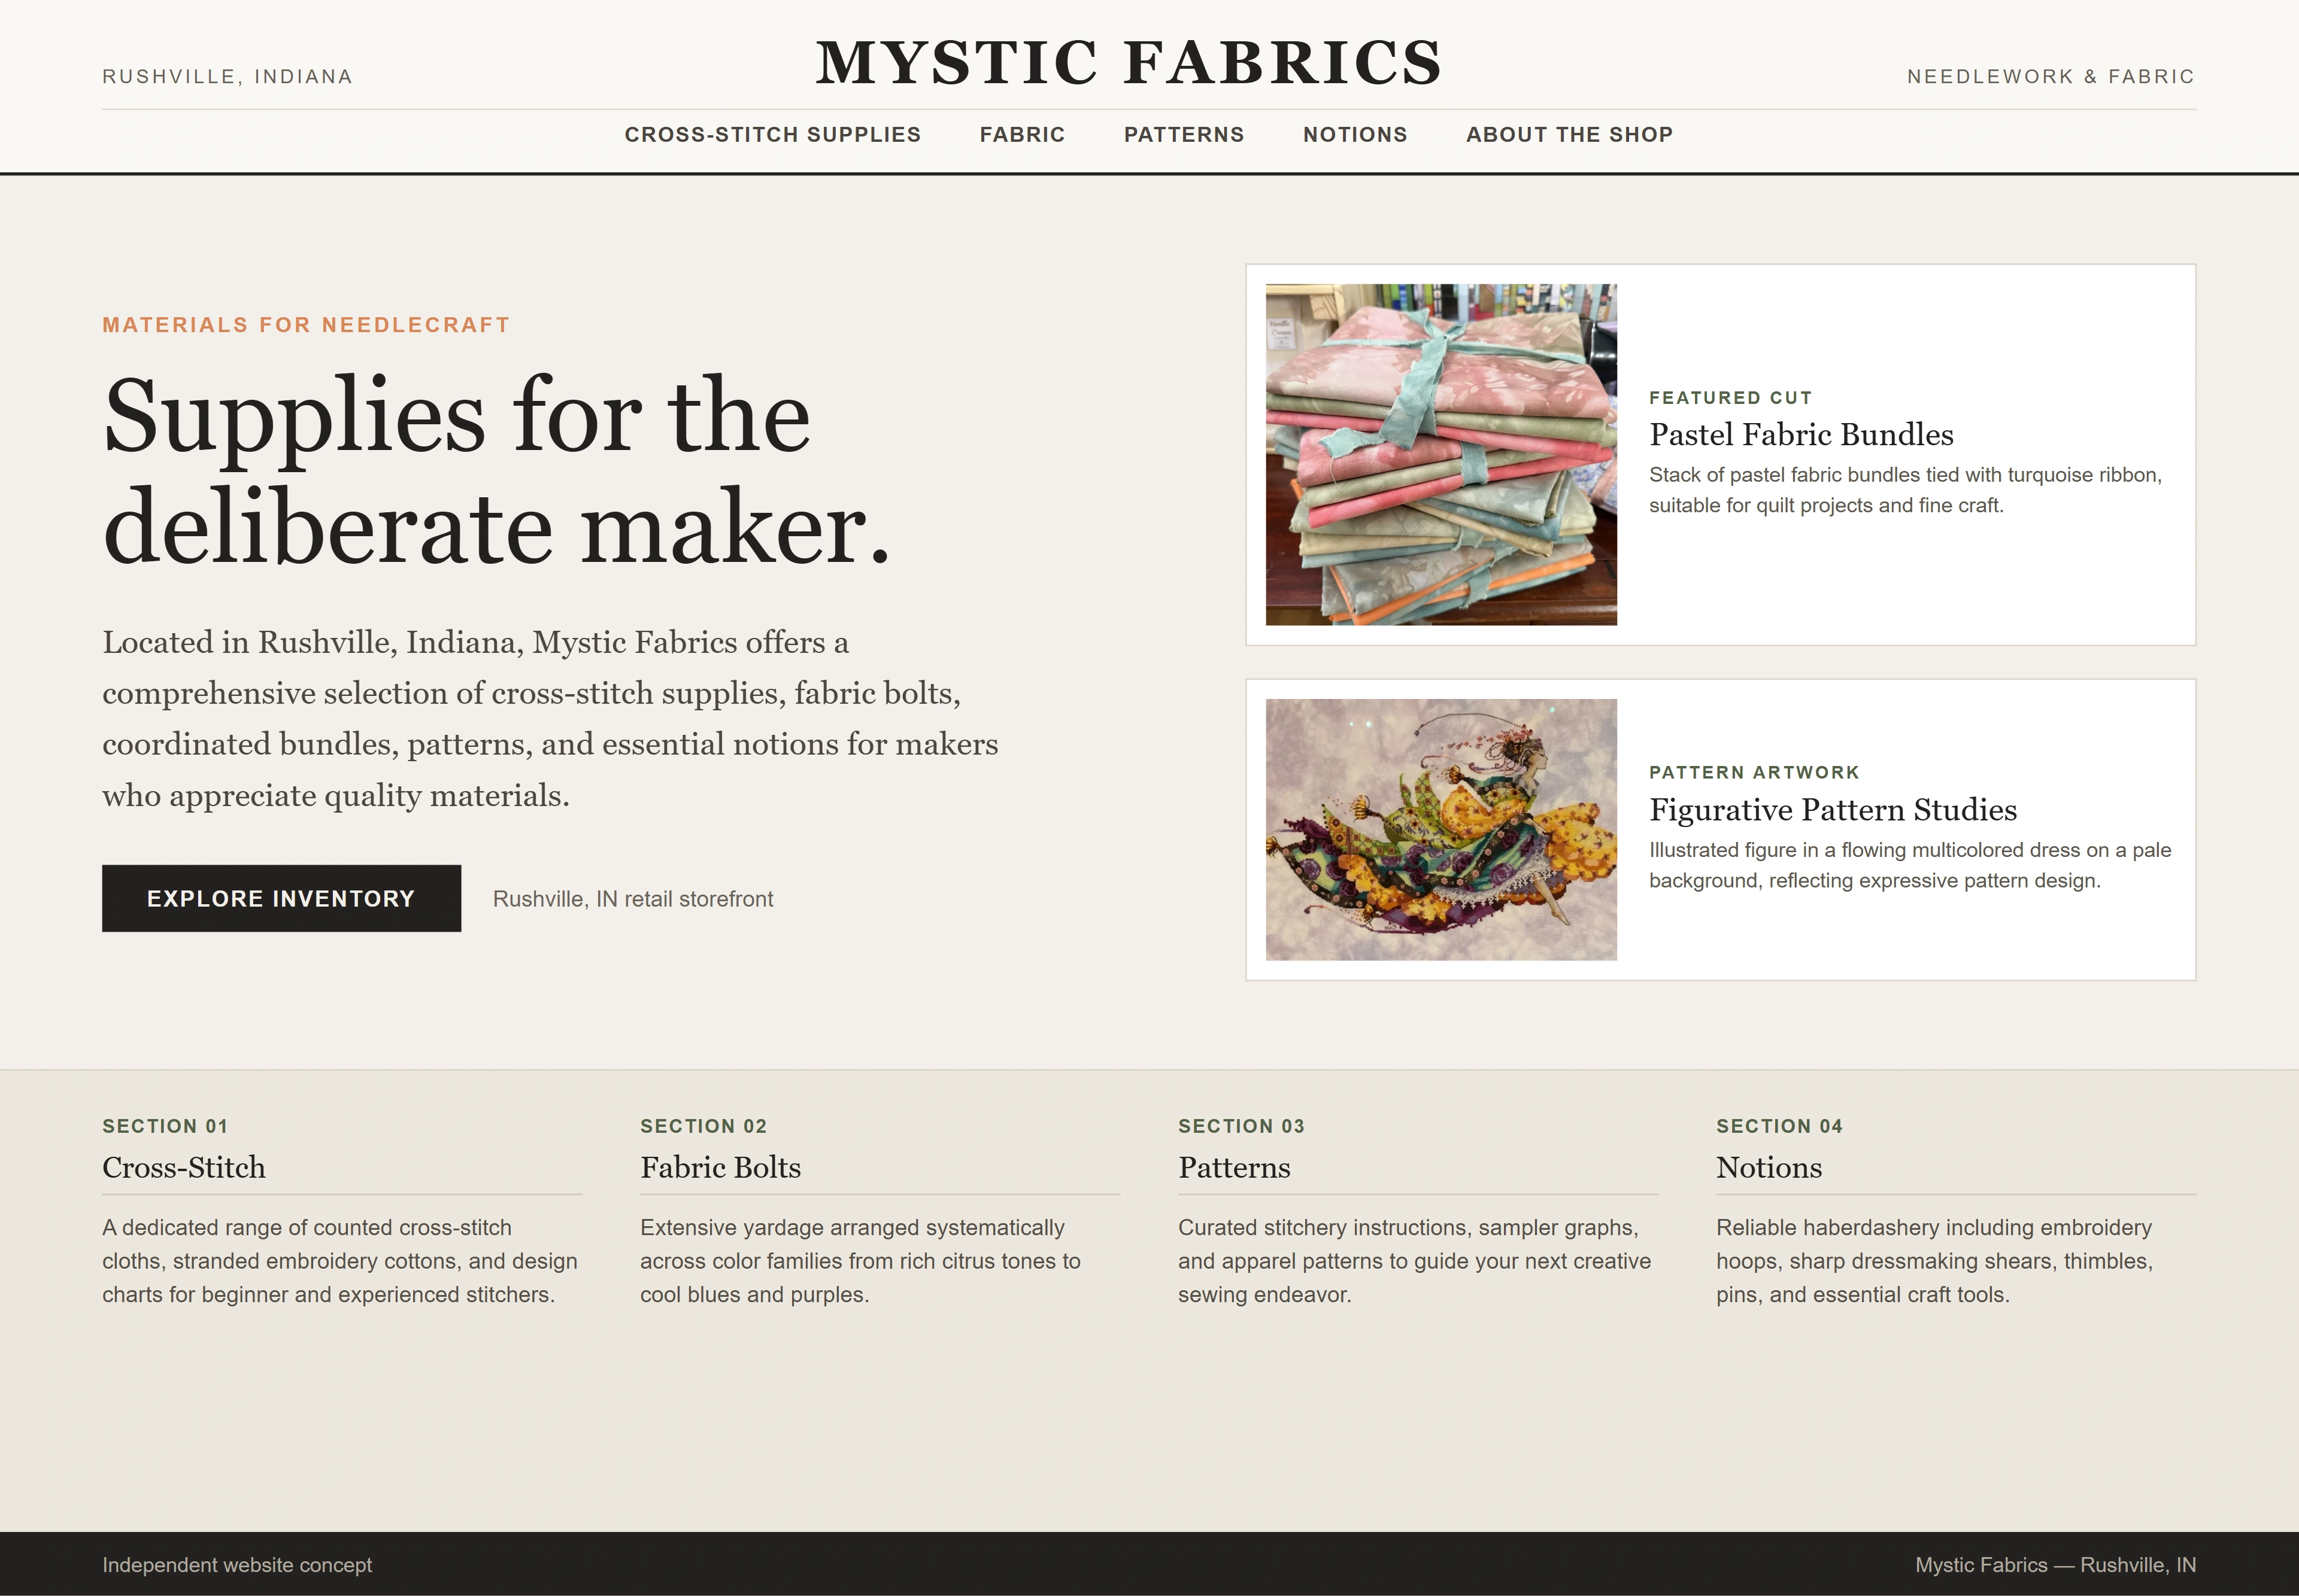Viewport: 2299px width, 1596px height.
Task: Open About the Shop page
Action: (x=1569, y=135)
